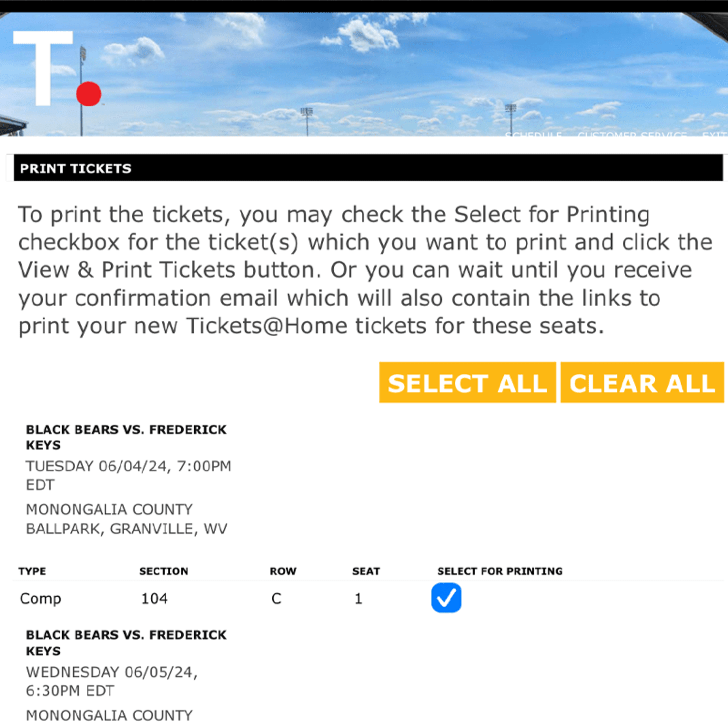Click the red dot beside the logo
The image size is (728, 728).
pos(89,94)
